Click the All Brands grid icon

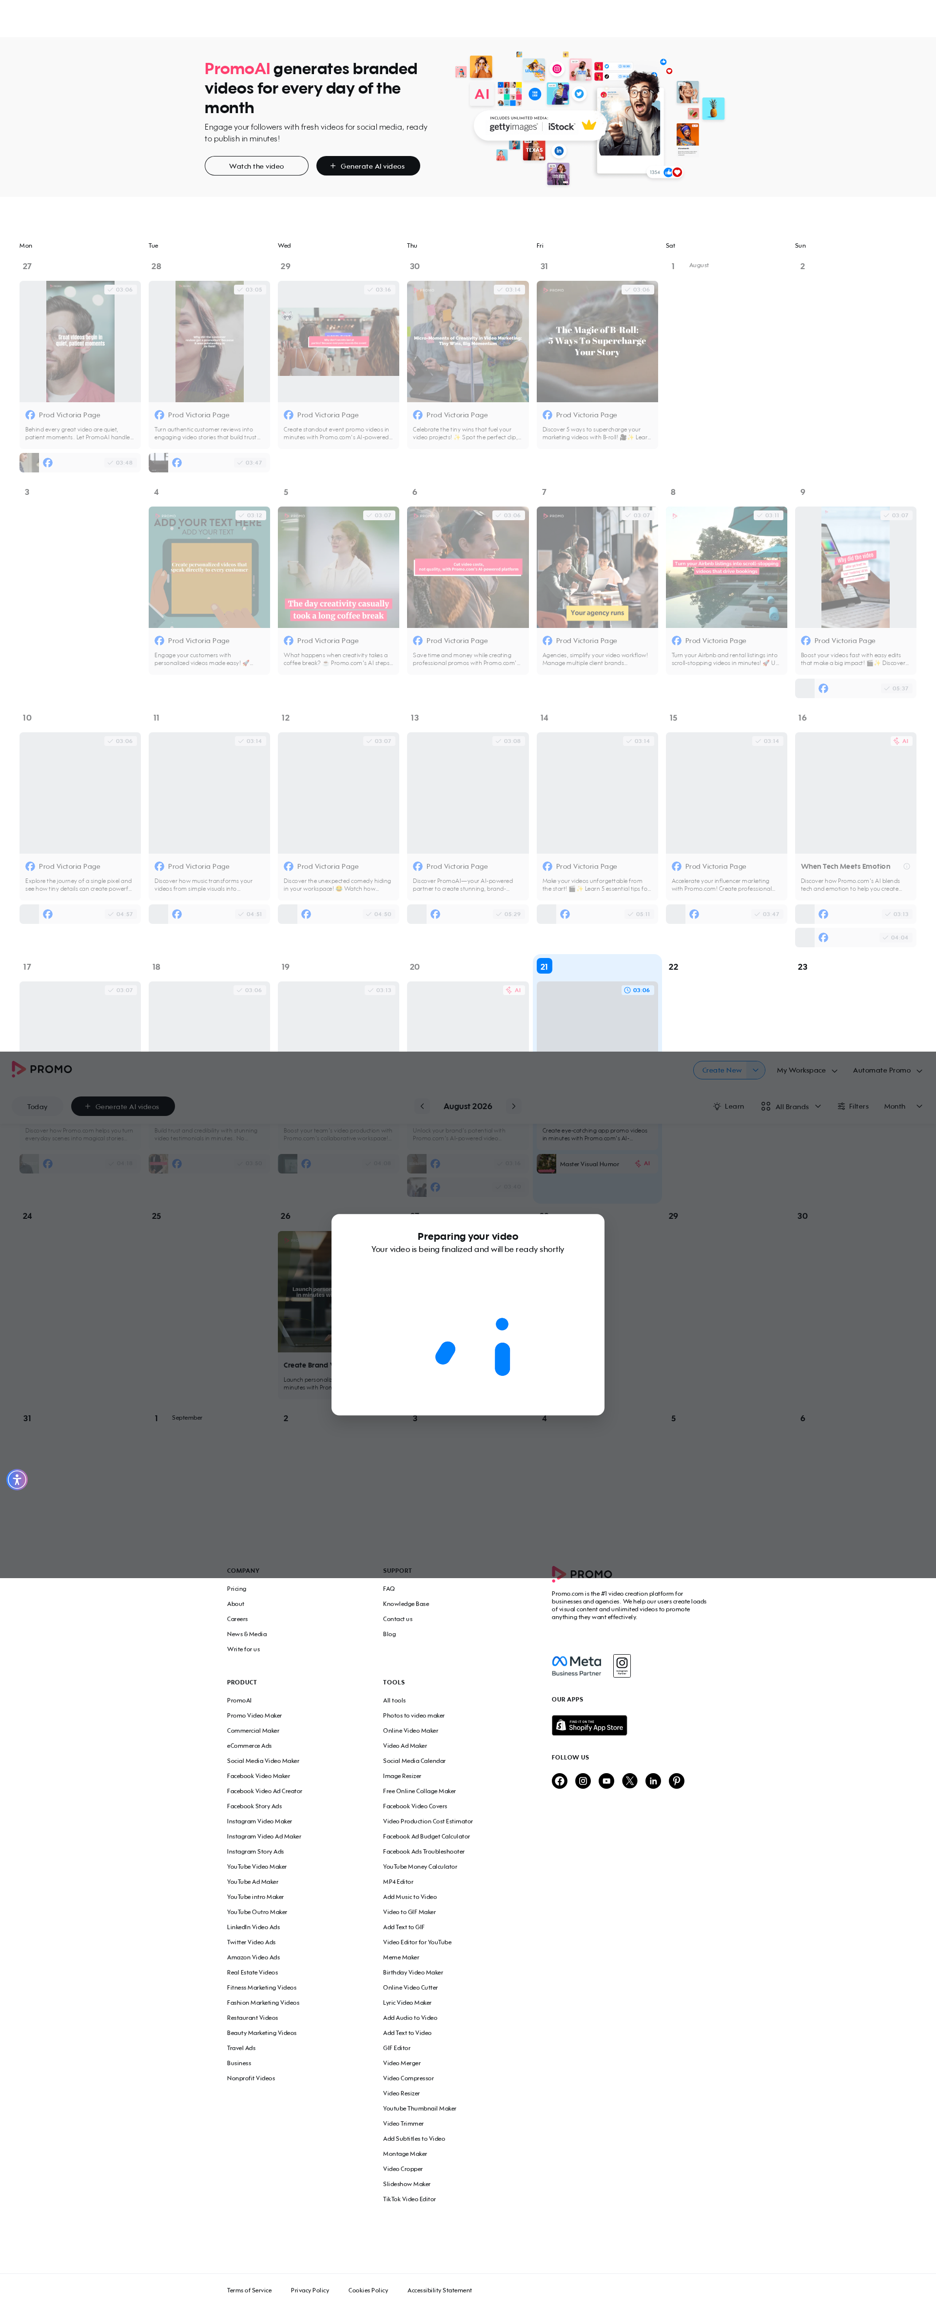tap(766, 1106)
